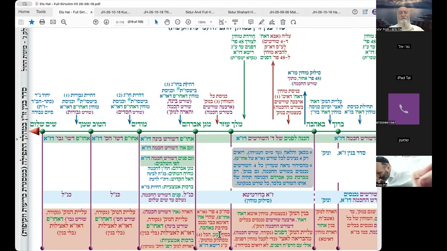Click the scrolling mode keyboard icon
Screen dimensions: 447x251
click(235, 22)
